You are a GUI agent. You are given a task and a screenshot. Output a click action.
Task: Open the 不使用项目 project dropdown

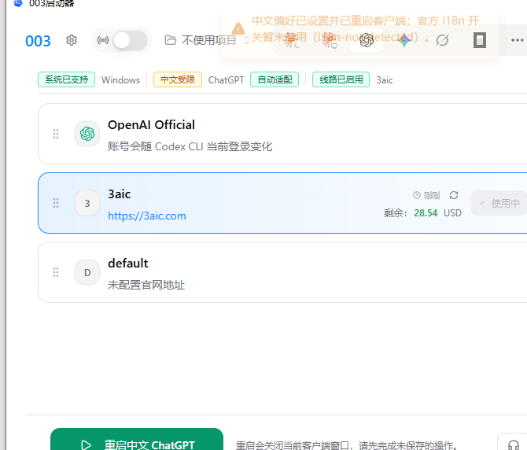[x=207, y=40]
